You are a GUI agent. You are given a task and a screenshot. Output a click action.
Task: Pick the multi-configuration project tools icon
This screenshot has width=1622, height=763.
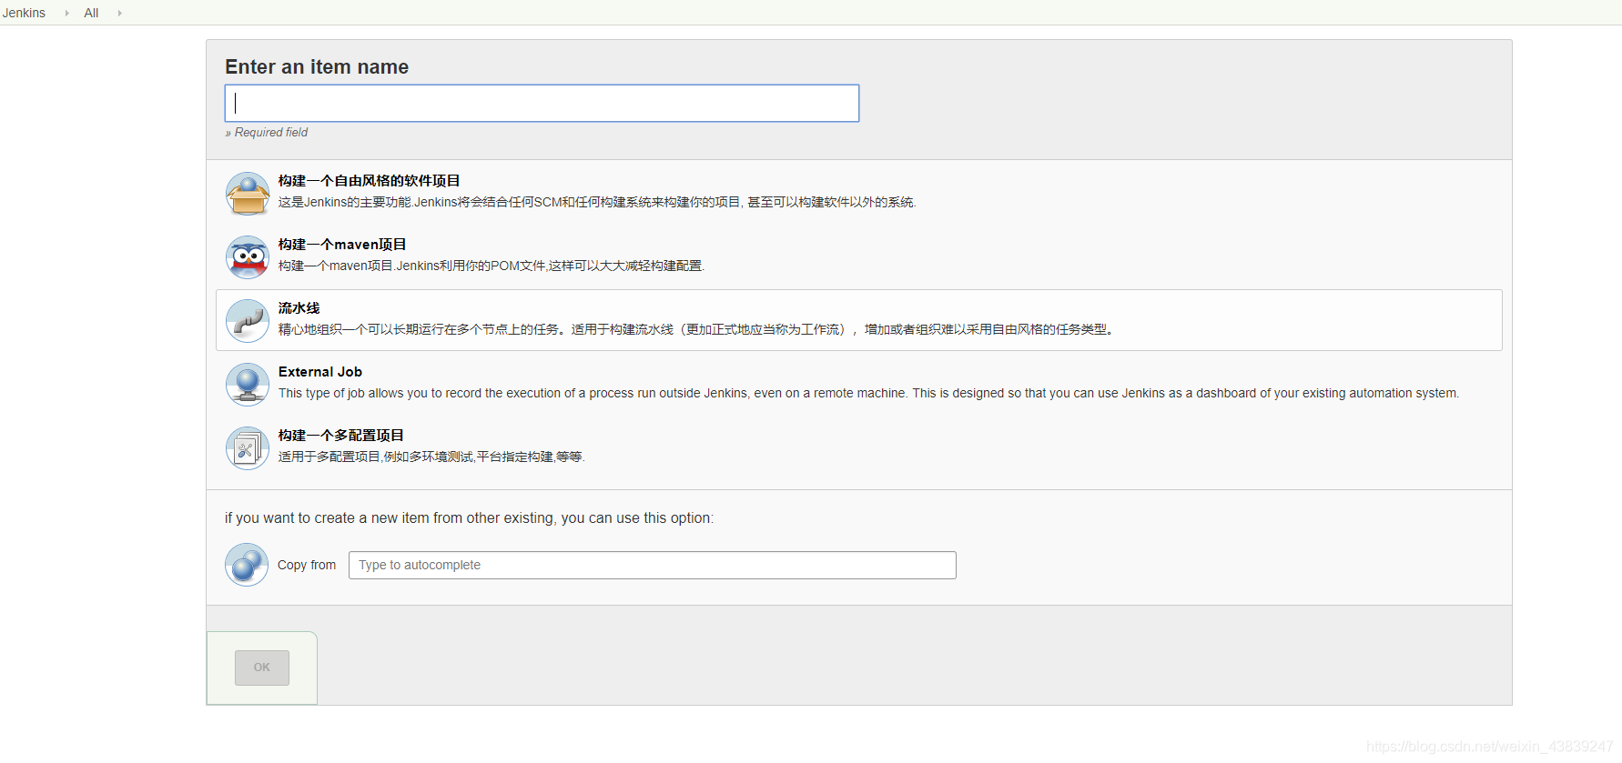pyautogui.click(x=248, y=448)
